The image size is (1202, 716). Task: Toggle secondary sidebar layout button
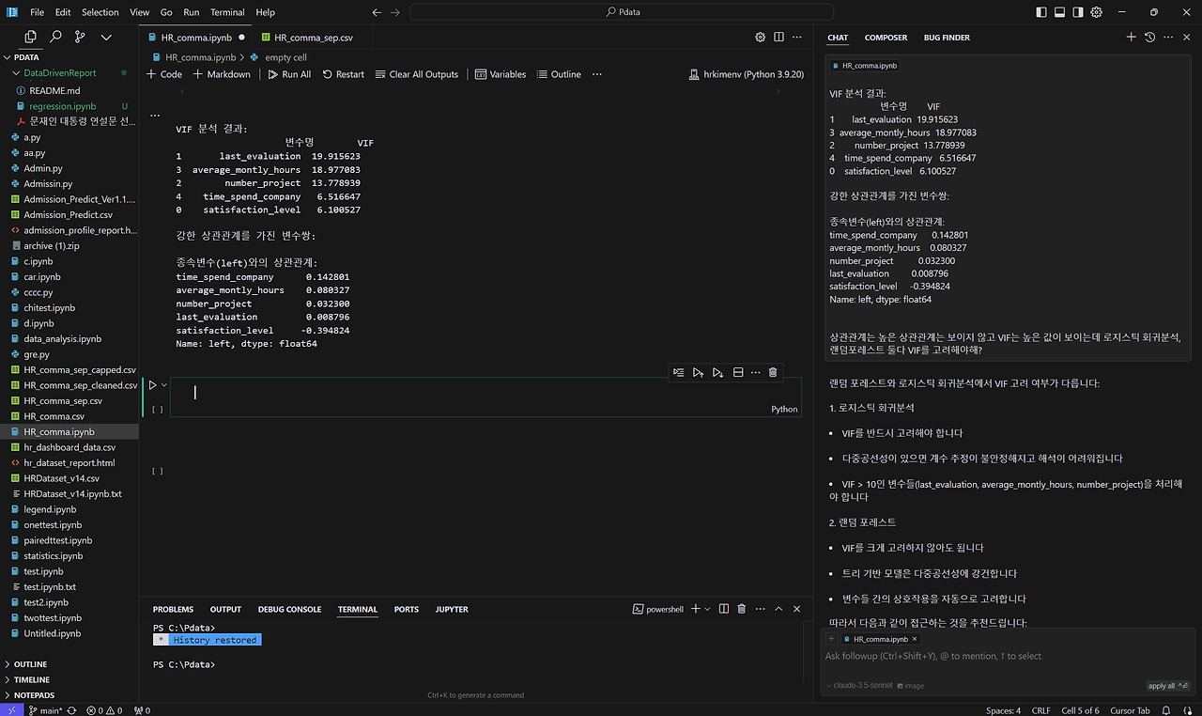point(1078,12)
